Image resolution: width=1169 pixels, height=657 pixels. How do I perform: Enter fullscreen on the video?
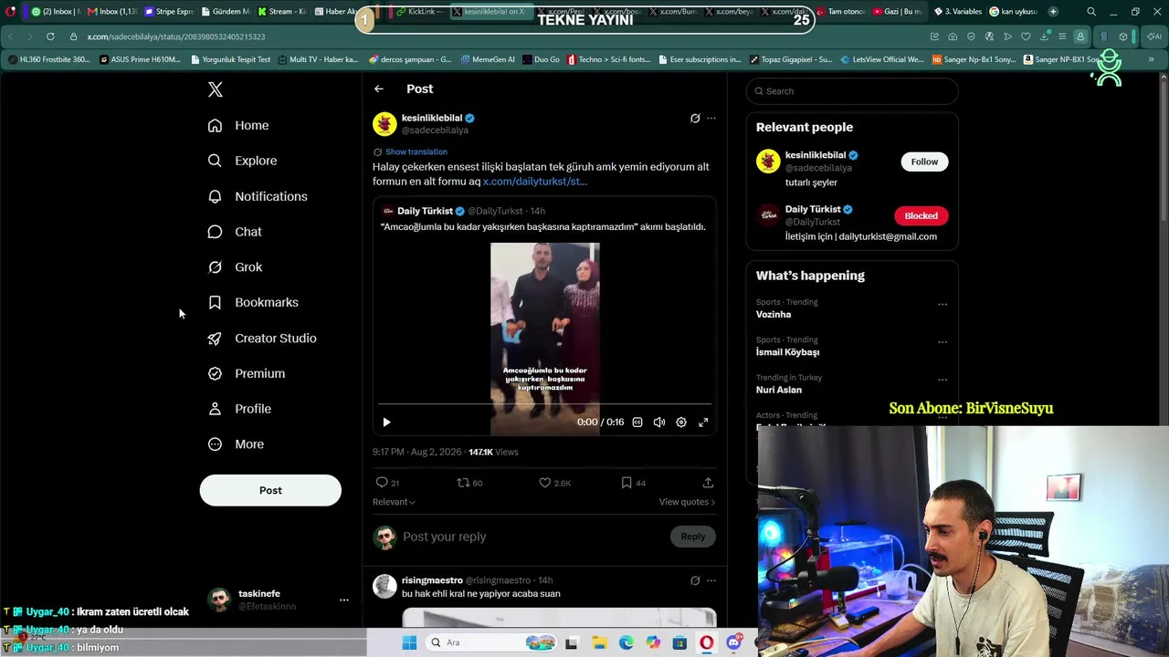(x=703, y=422)
